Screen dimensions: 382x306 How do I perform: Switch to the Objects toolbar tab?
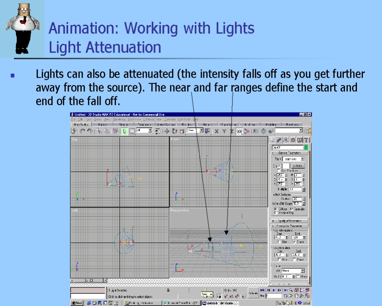tap(102, 125)
